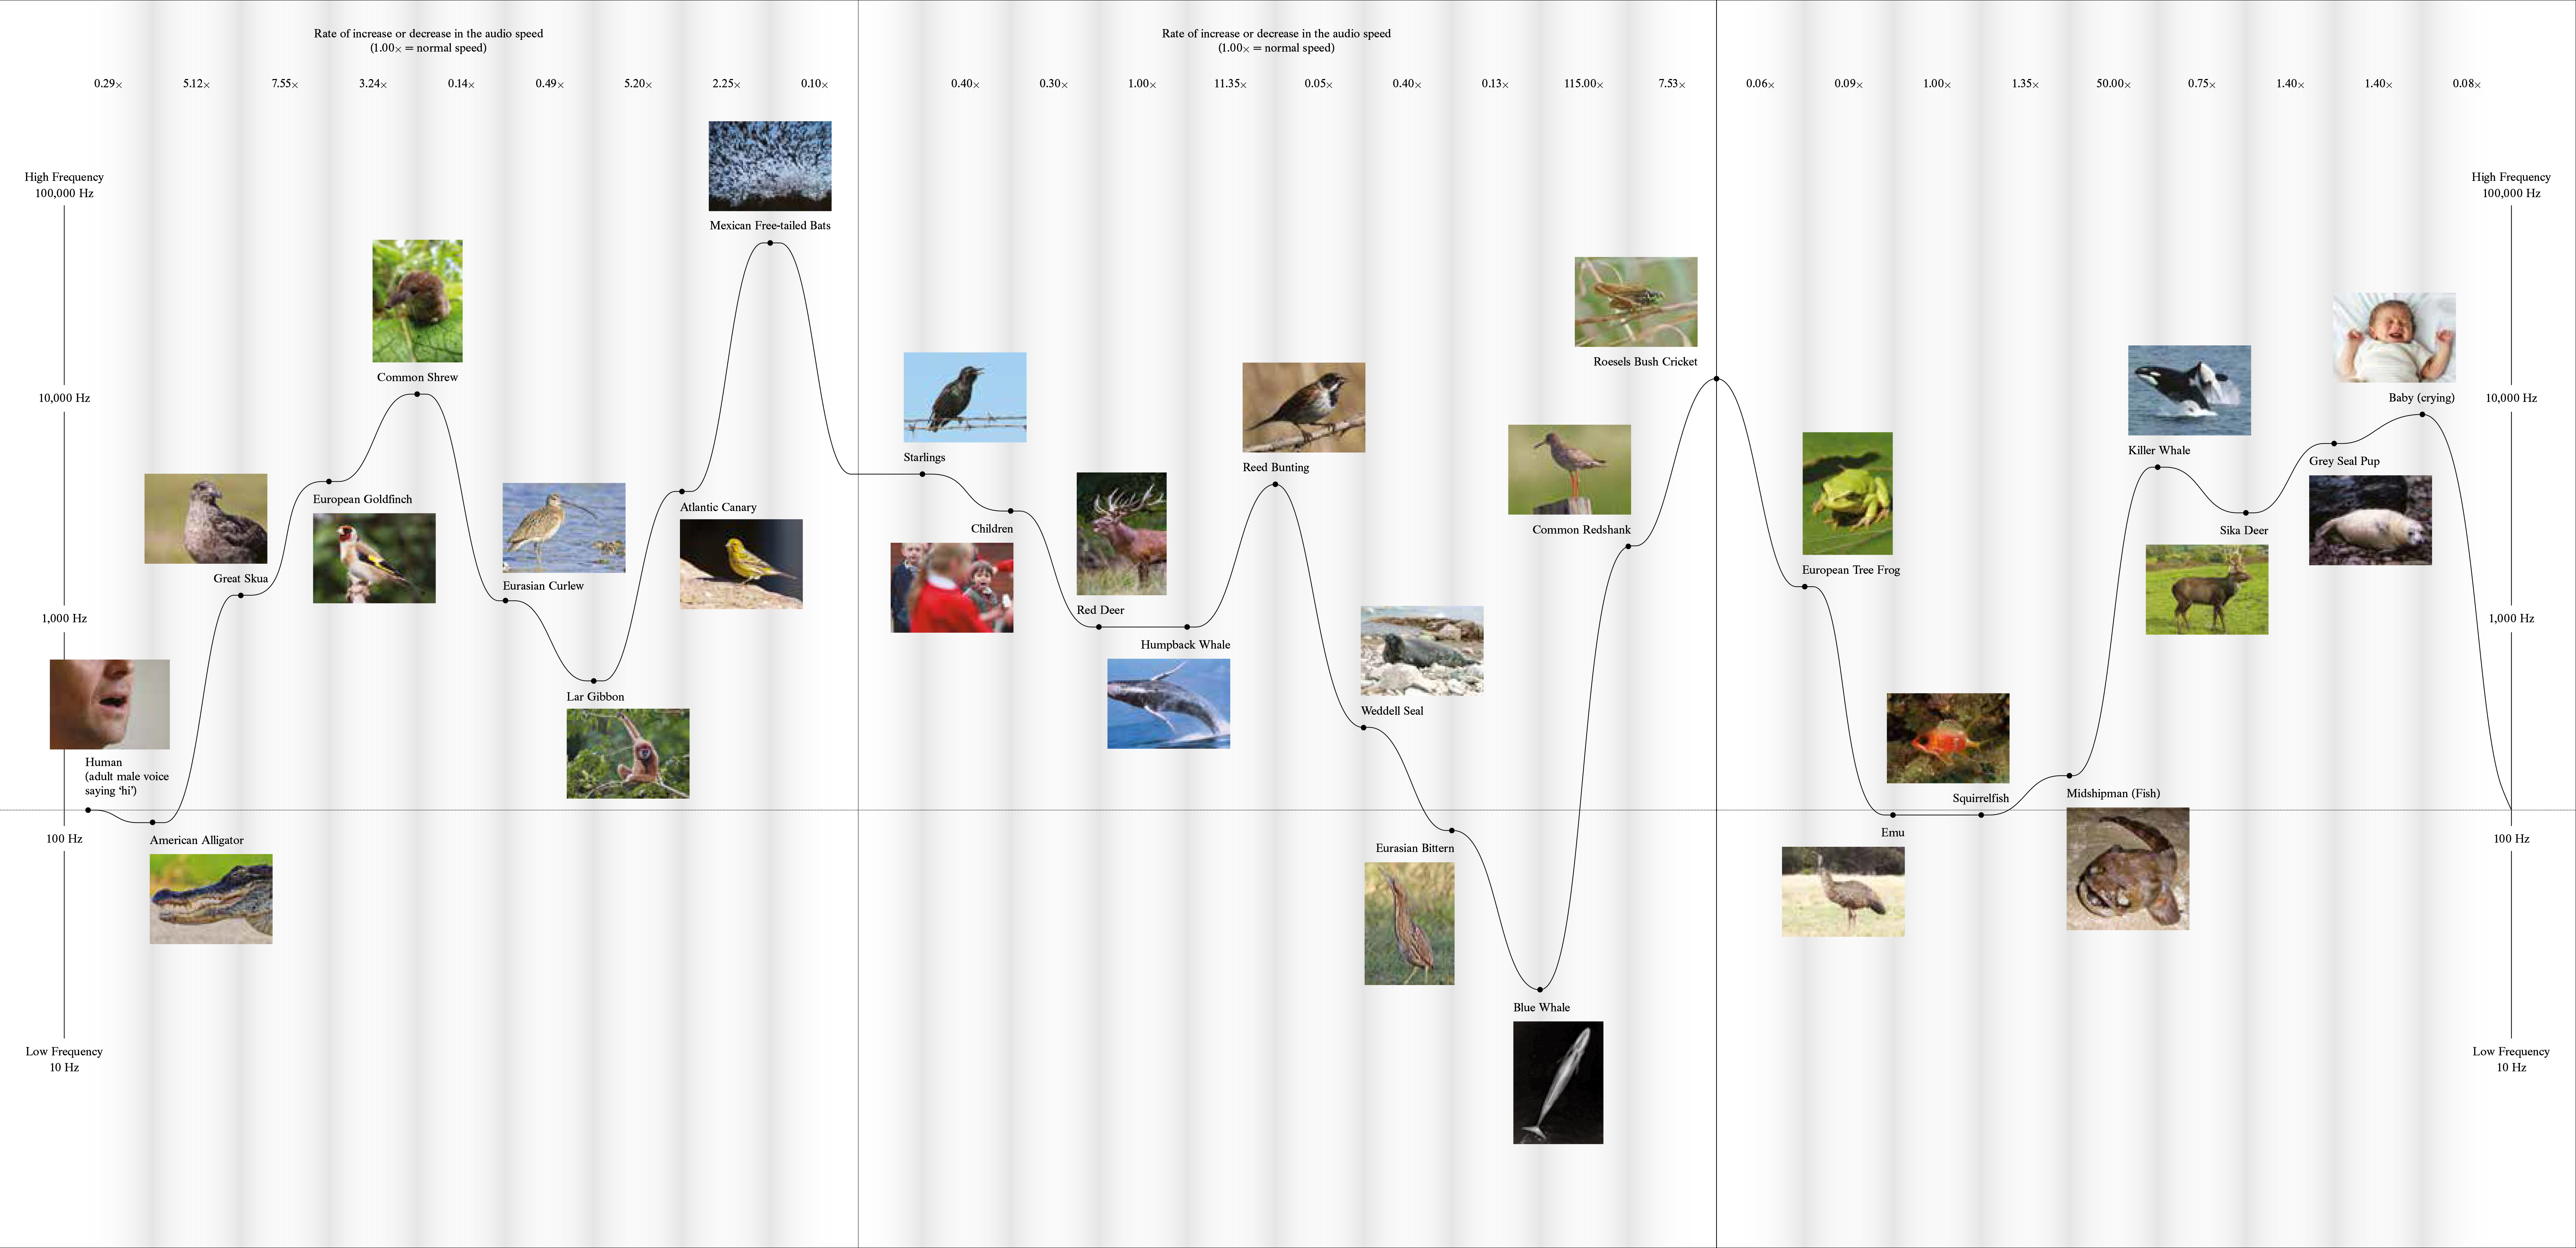Click the Starlings bird photo
This screenshot has width=2576, height=1248.
pyautogui.click(x=965, y=397)
